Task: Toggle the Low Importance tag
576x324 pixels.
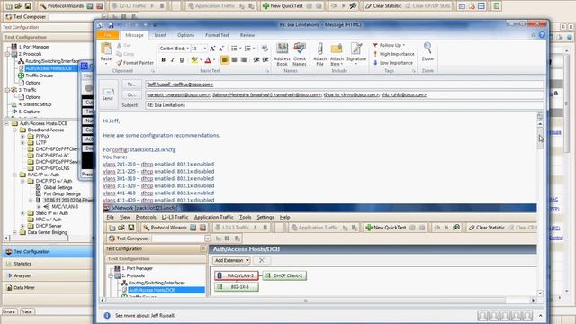Action: coord(393,63)
